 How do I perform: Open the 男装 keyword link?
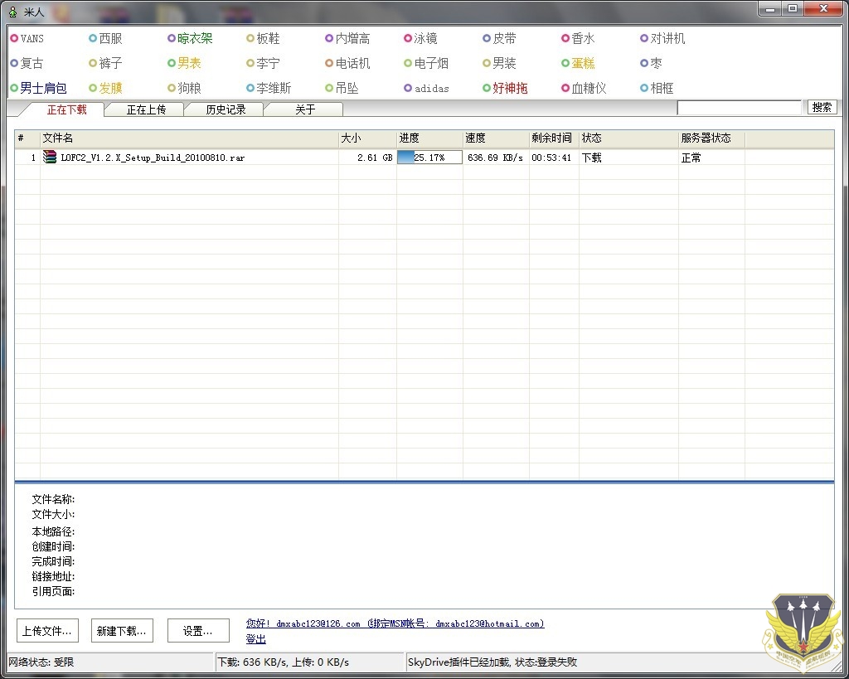[504, 63]
